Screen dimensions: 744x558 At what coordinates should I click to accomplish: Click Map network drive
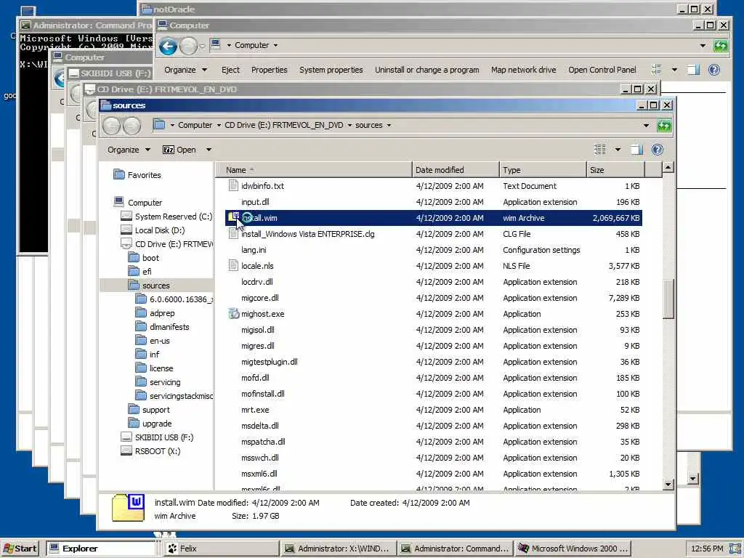click(x=524, y=70)
